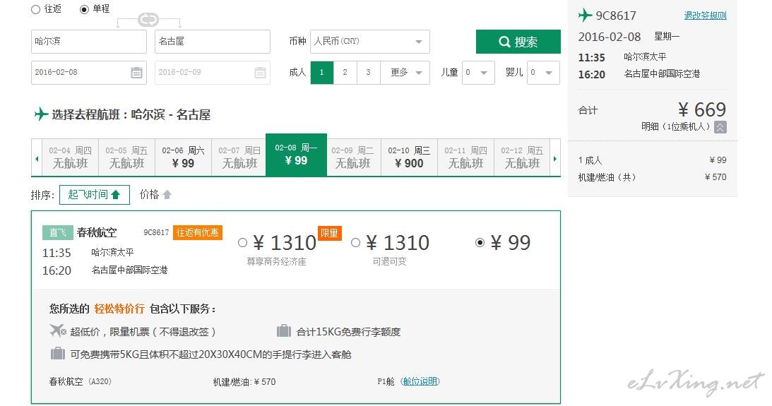Click the 名古屋 destination city field
This screenshot has width=772, height=406.
tap(212, 42)
